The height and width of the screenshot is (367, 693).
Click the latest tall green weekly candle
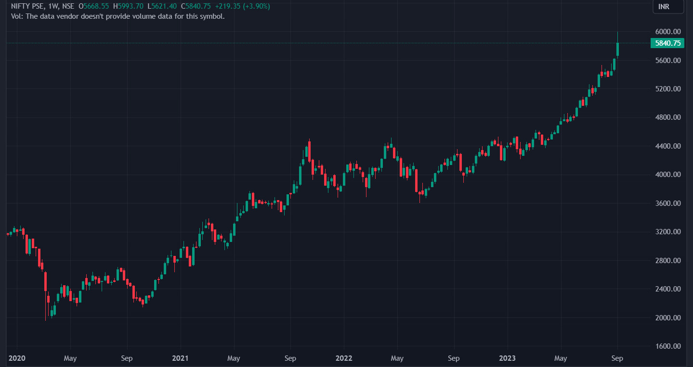[618, 49]
